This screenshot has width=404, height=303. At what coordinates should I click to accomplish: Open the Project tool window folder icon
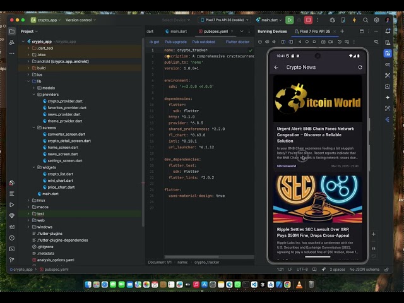(x=12, y=31)
